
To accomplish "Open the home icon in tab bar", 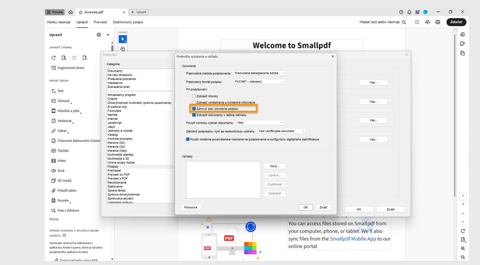I will click(71, 12).
